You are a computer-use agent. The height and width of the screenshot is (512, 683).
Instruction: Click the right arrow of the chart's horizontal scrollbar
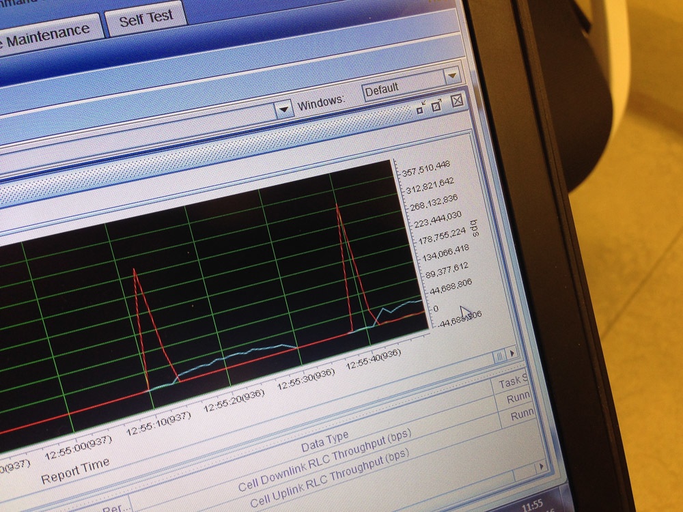tap(512, 353)
